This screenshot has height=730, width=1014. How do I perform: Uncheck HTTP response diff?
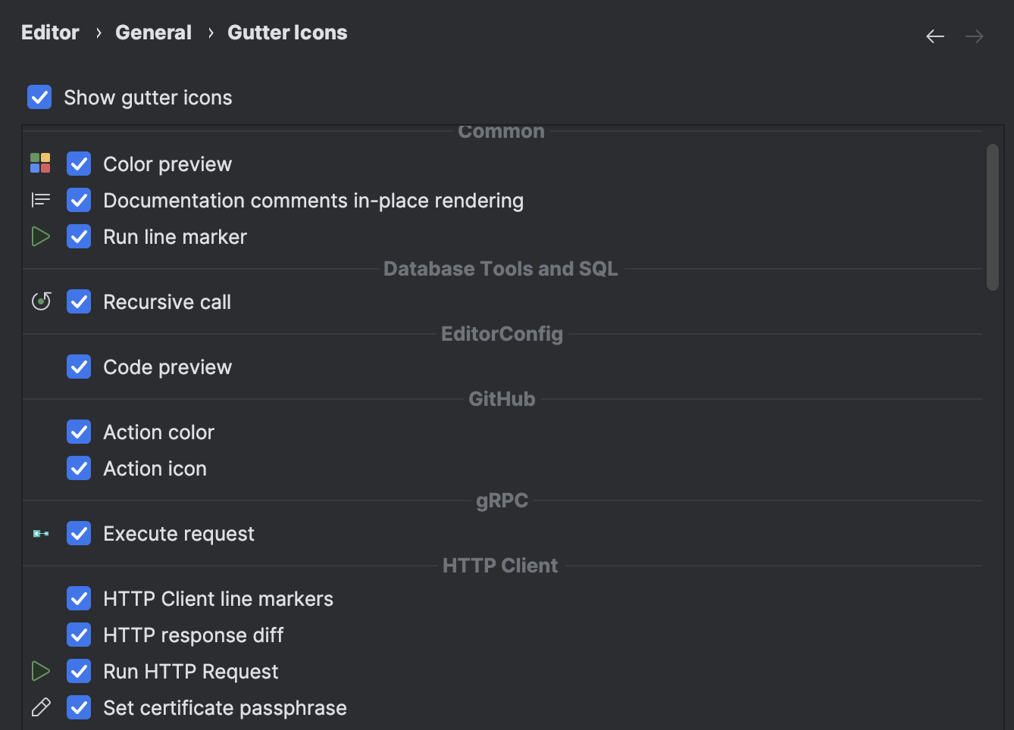click(79, 635)
